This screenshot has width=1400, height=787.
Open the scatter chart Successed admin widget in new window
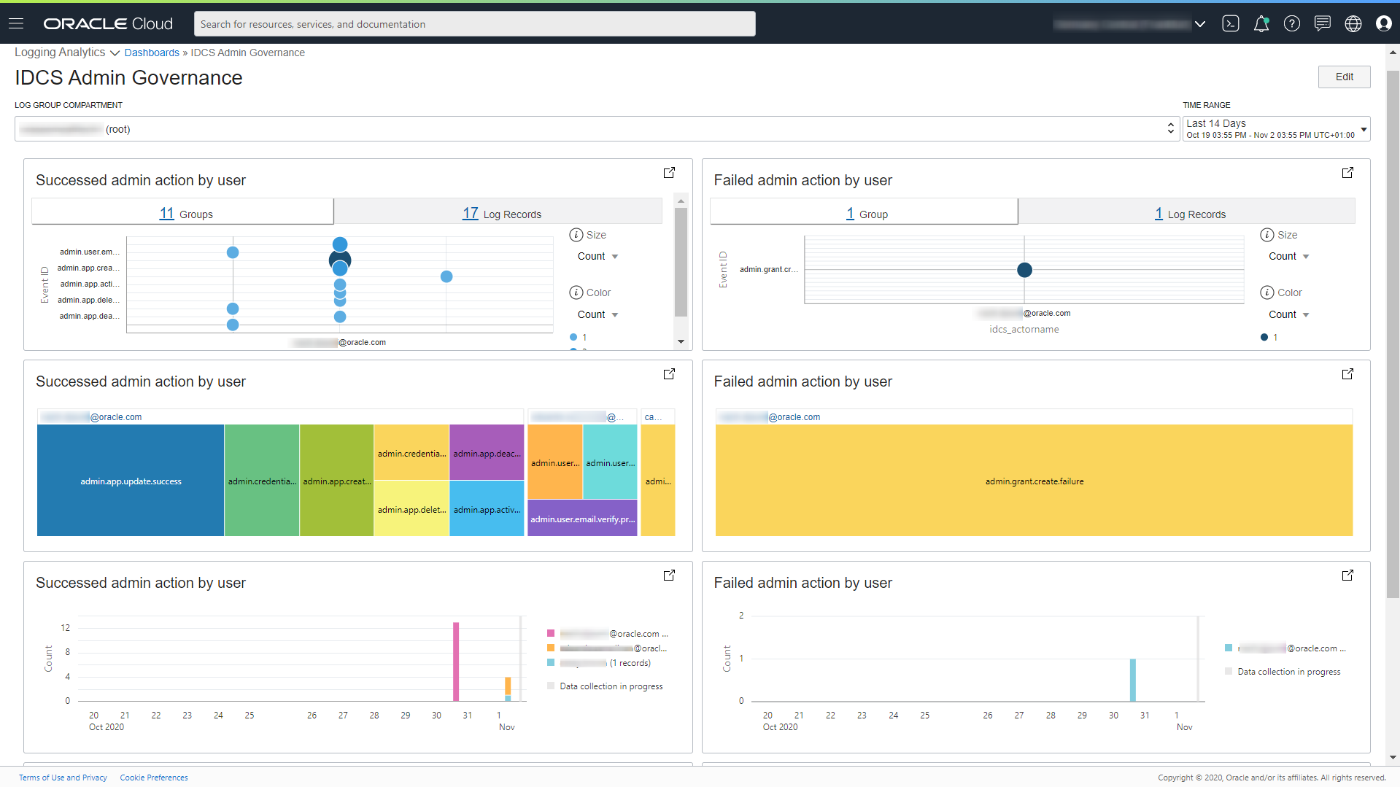669,173
